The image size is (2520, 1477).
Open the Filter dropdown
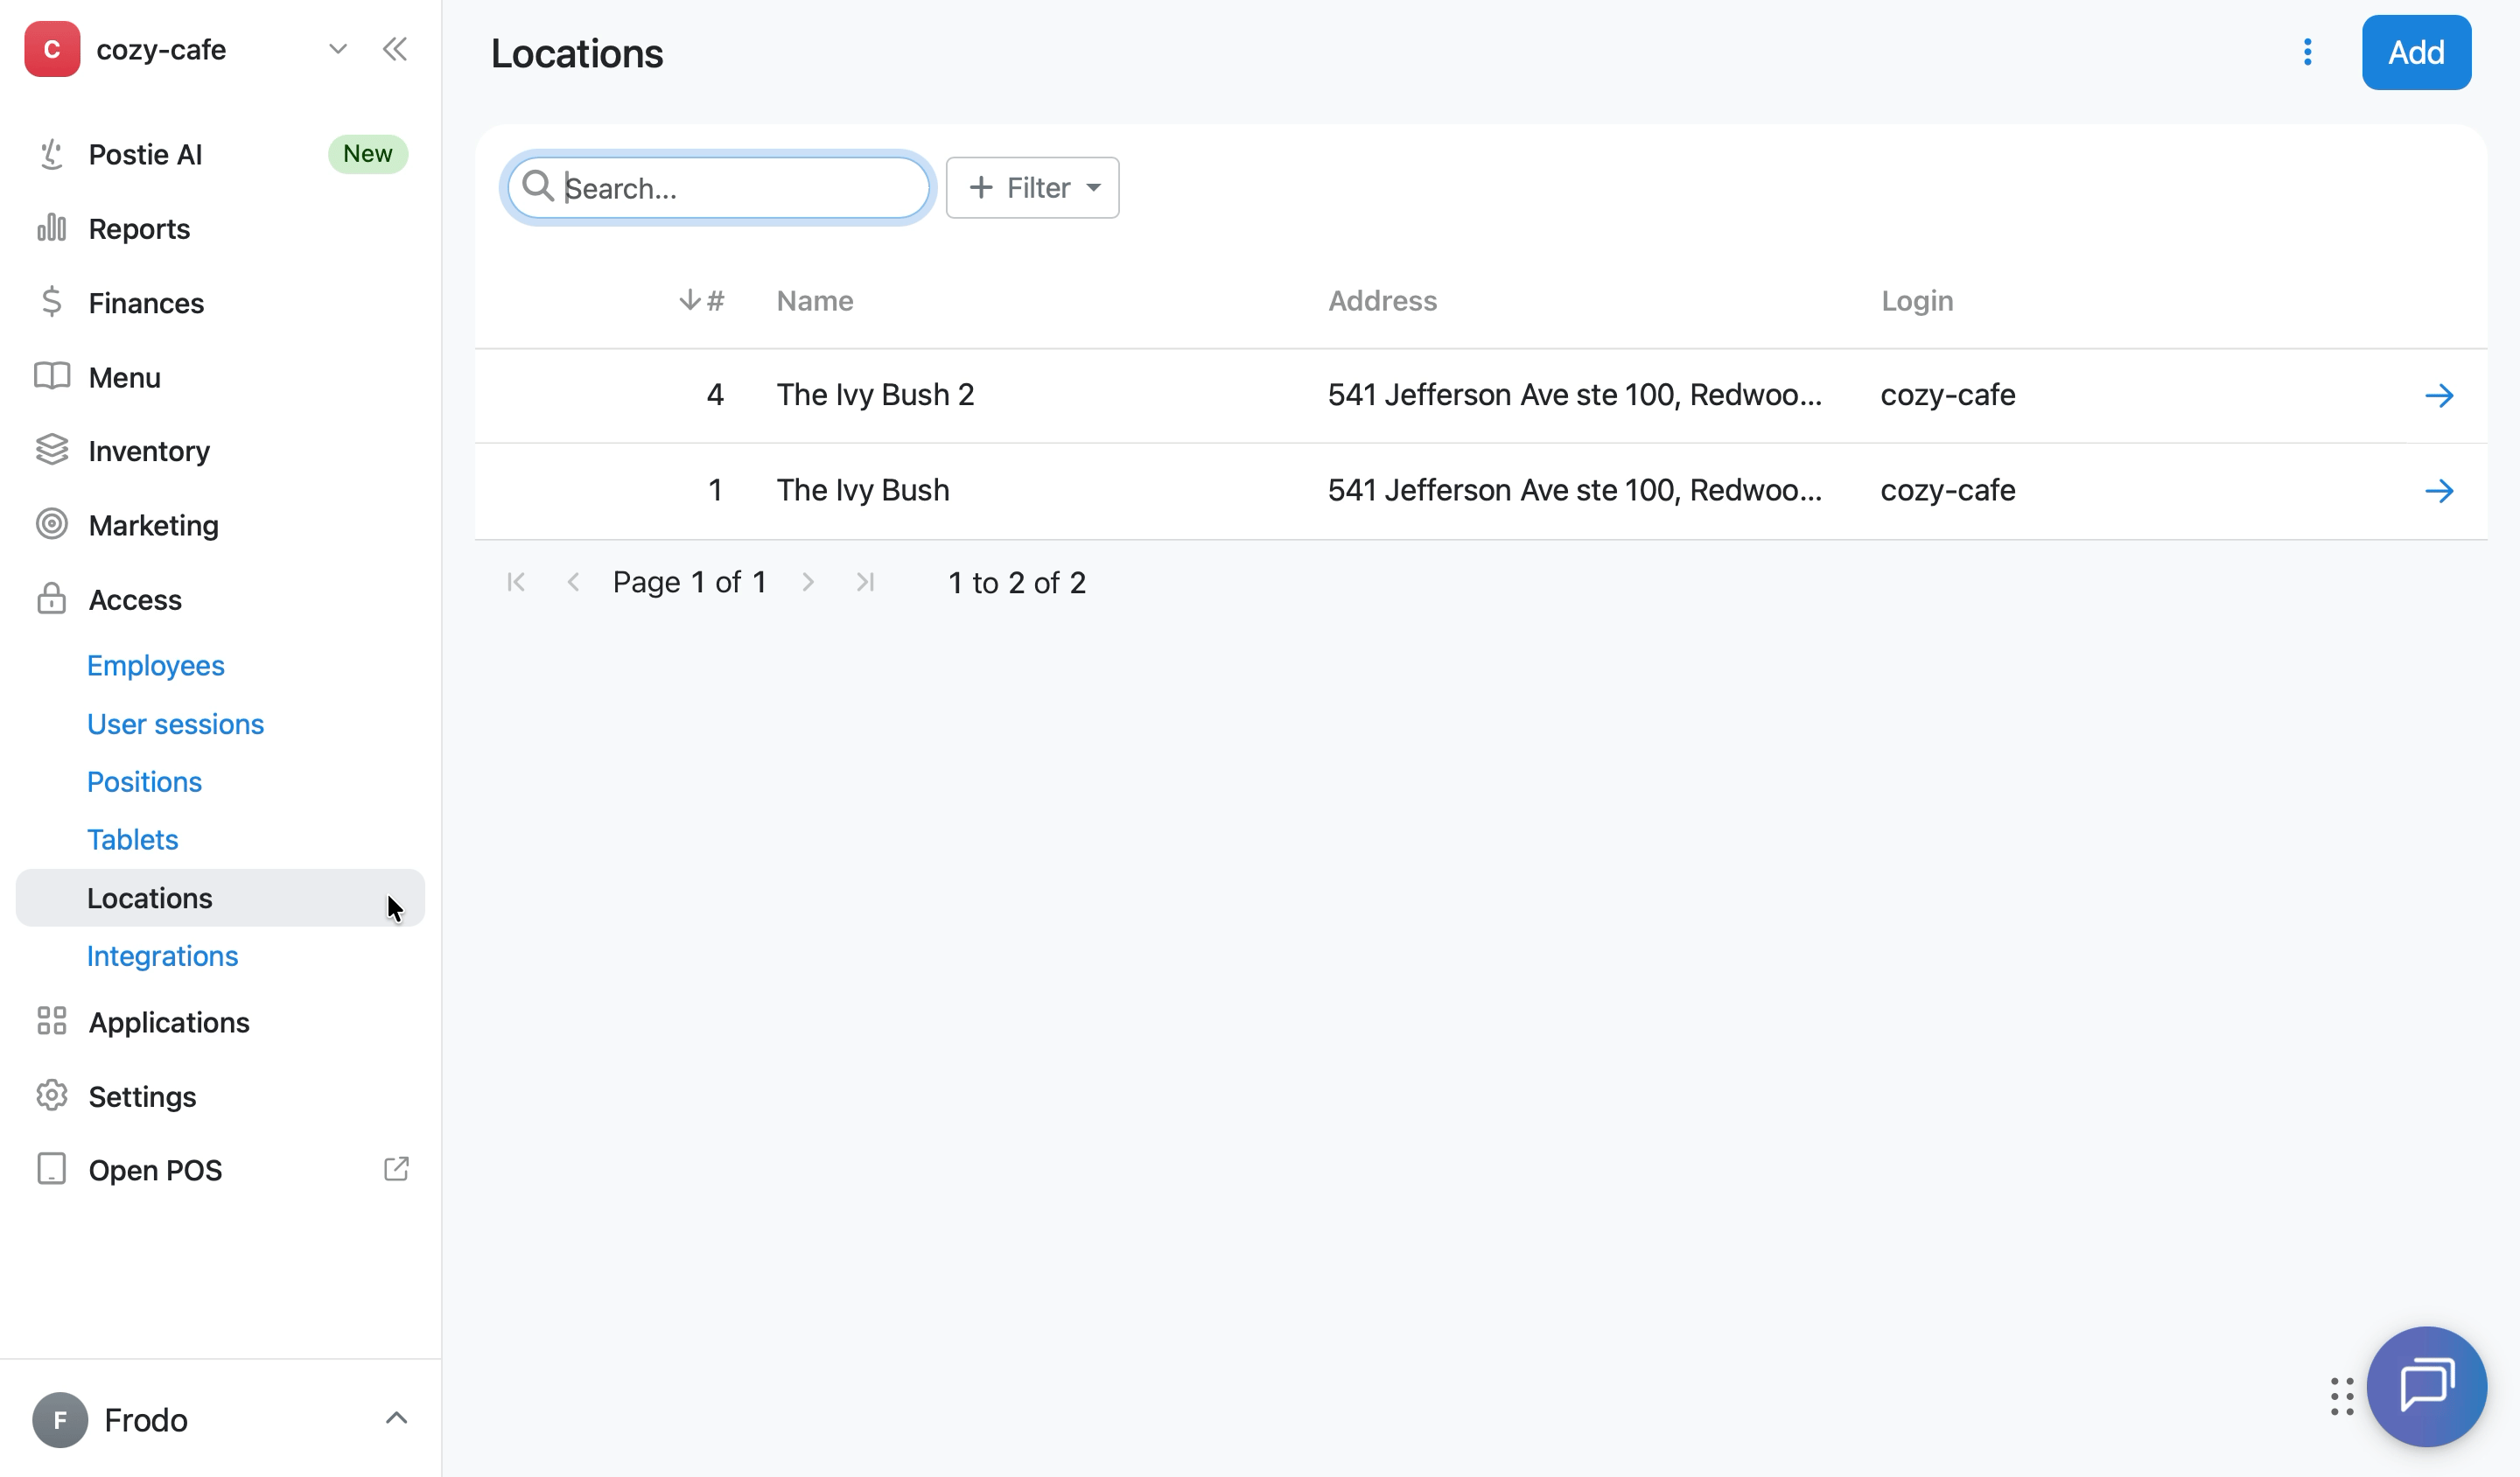coord(1032,188)
